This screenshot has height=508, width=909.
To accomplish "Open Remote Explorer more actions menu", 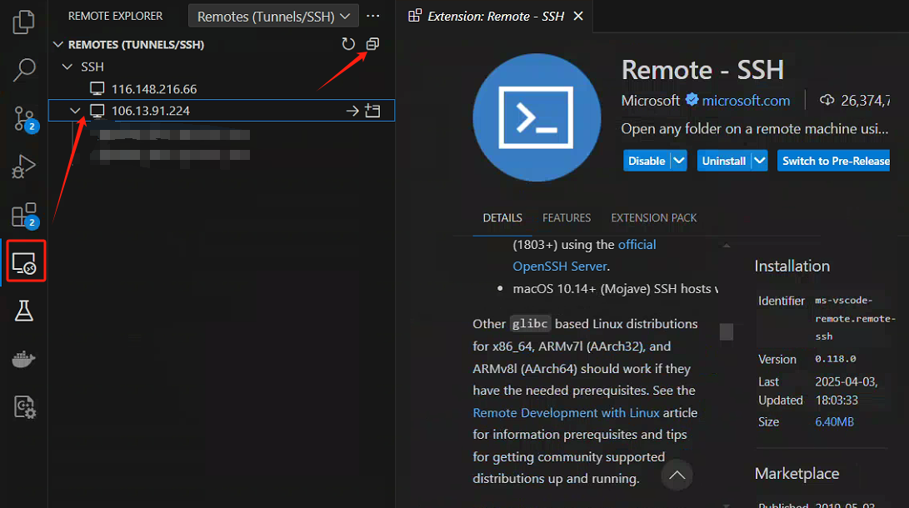I will tap(373, 16).
